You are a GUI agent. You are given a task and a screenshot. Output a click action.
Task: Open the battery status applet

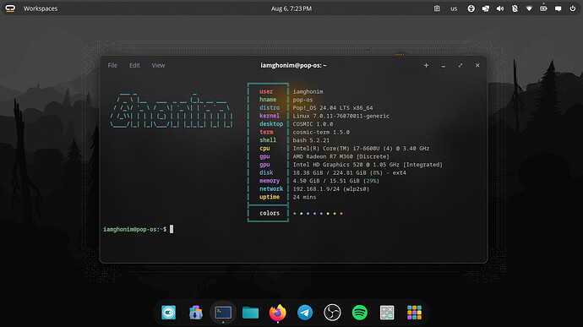[x=543, y=8]
